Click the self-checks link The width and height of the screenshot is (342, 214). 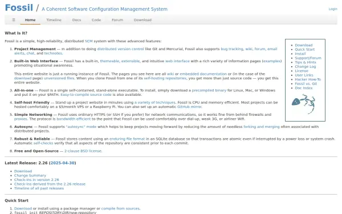click(x=43, y=143)
